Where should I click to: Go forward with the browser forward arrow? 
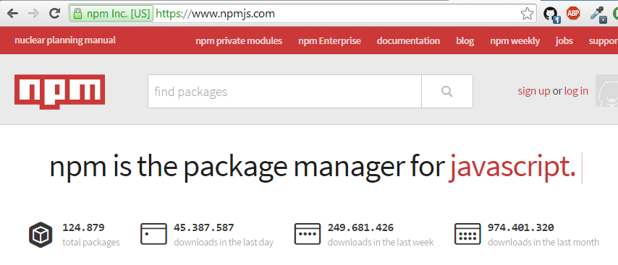coord(33,14)
